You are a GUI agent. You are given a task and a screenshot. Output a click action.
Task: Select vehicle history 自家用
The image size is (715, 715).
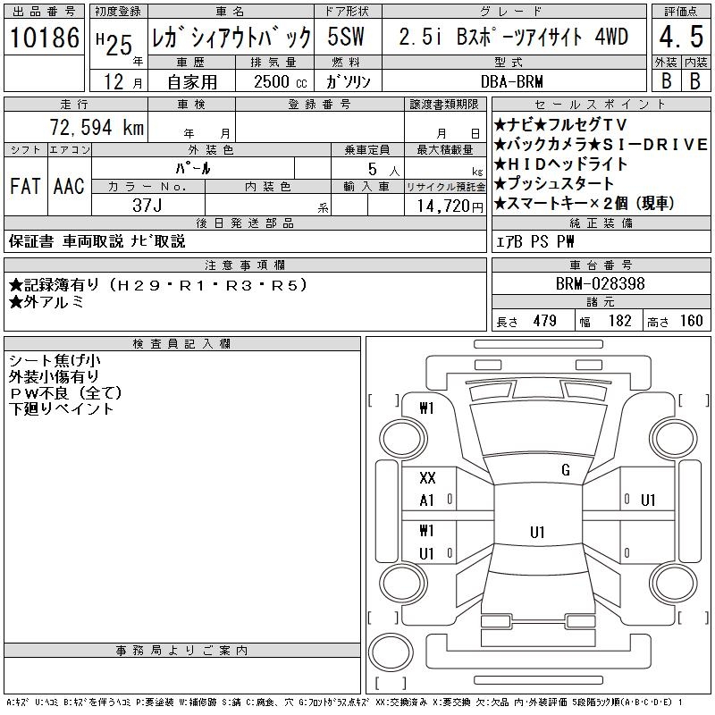(x=192, y=82)
